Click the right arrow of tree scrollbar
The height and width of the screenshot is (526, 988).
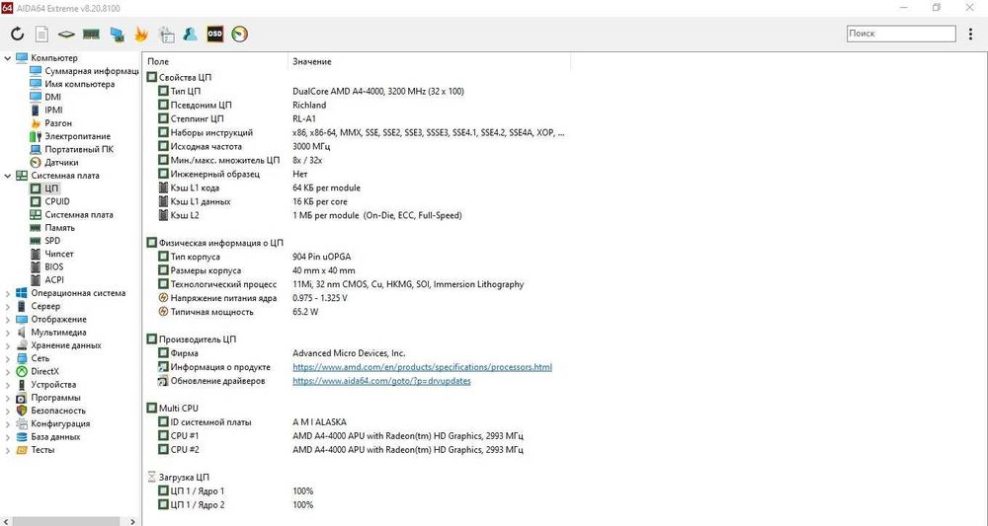132,522
